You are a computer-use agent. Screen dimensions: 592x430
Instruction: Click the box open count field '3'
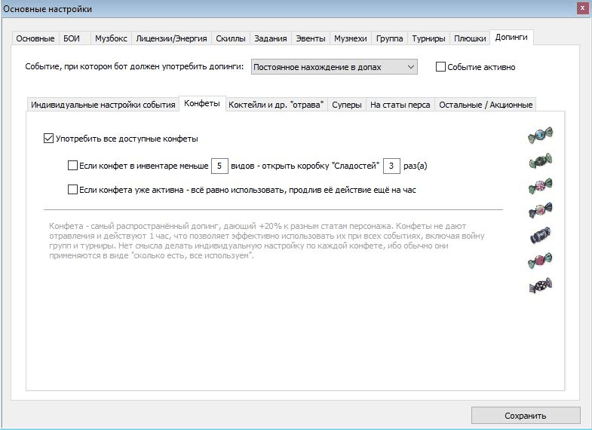point(391,166)
